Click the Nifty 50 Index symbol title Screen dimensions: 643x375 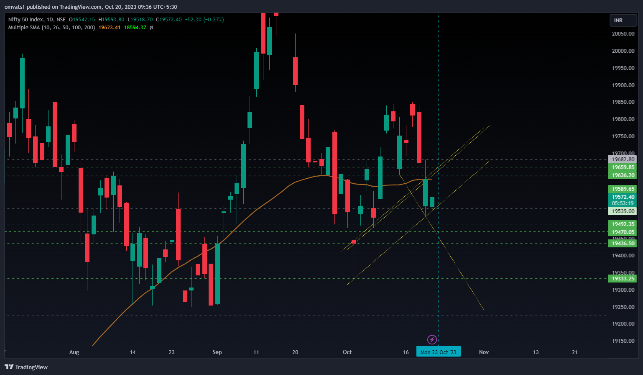point(37,20)
